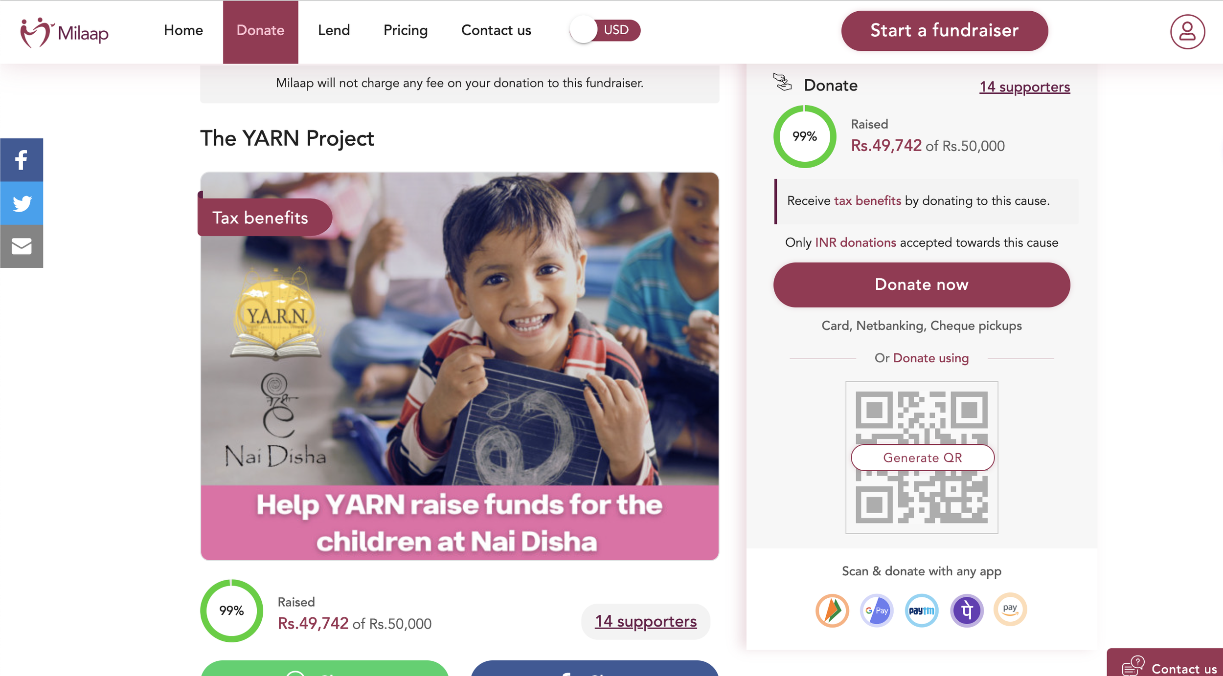Select the PhonePe icon
1223x676 pixels.
point(967,610)
